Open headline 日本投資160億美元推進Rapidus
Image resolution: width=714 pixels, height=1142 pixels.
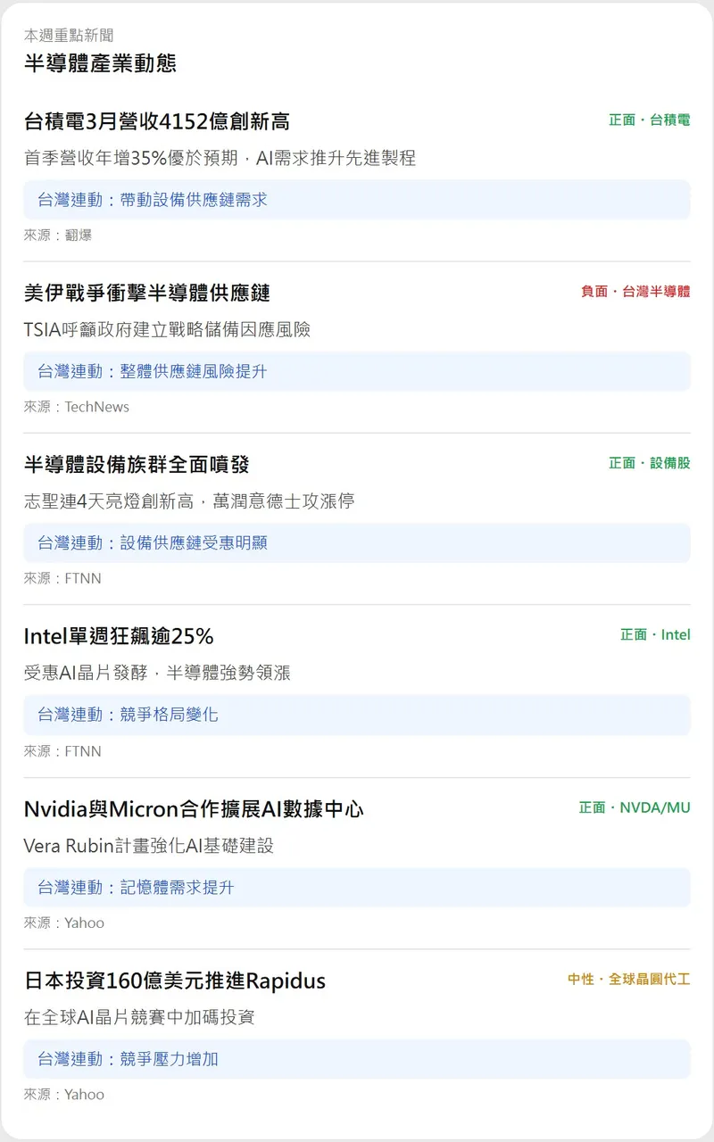pyautogui.click(x=175, y=981)
